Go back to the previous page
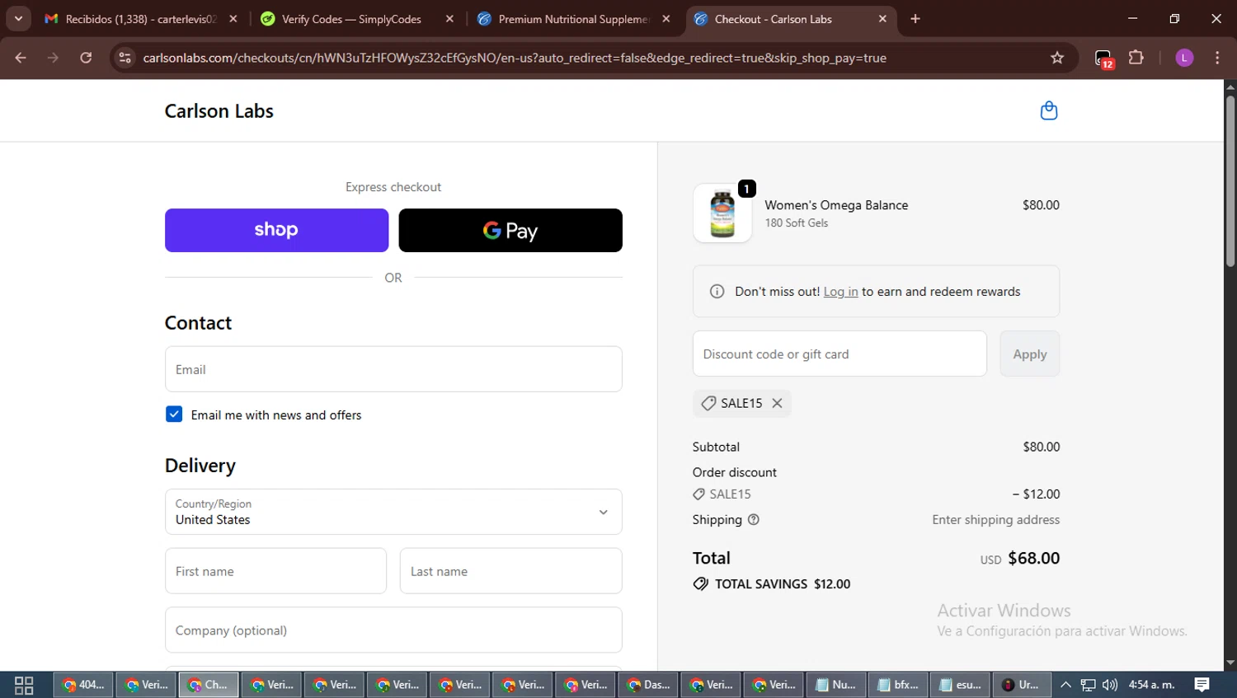This screenshot has height=698, width=1237. (21, 58)
